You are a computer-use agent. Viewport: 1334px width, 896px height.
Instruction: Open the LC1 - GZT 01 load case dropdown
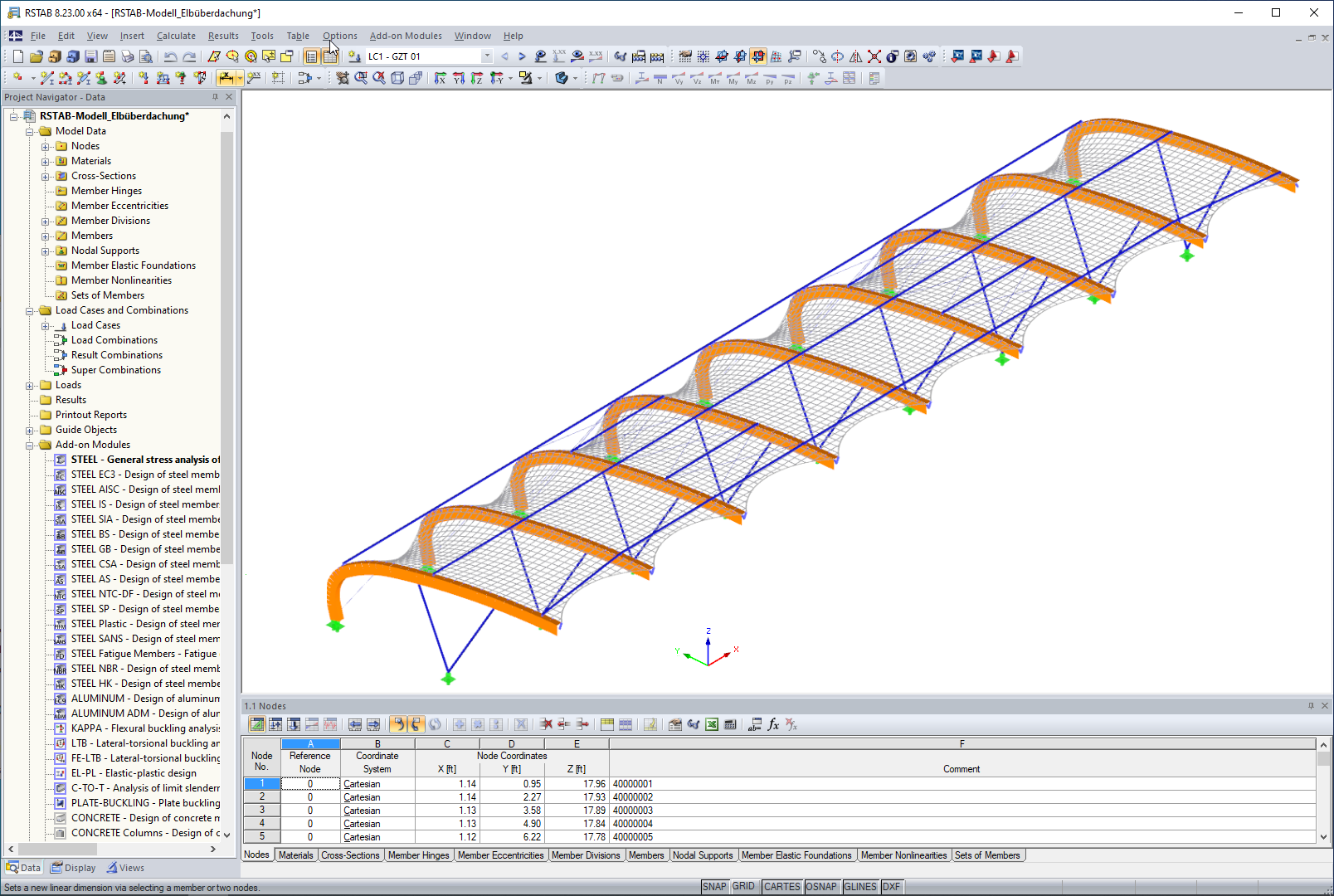pyautogui.click(x=486, y=56)
